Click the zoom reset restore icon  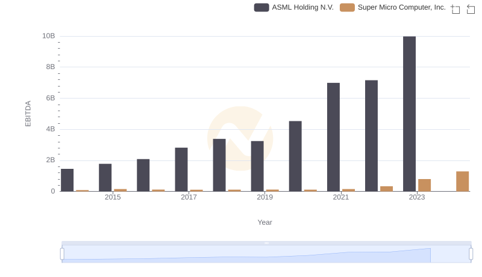pos(471,9)
